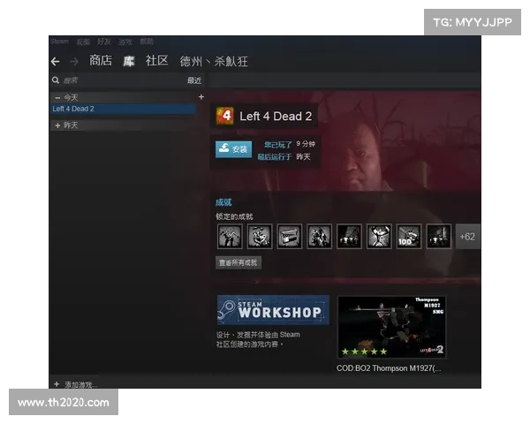This screenshot has height=424, width=530.
Task: Switch to the 社区 tab
Action: 156,61
